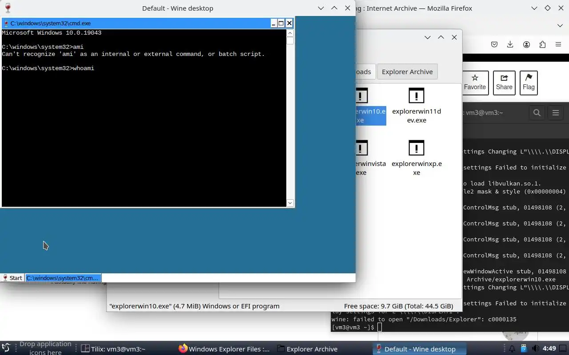Open the Wine desktop window menu icon
This screenshot has width=569, height=355.
point(8,8)
